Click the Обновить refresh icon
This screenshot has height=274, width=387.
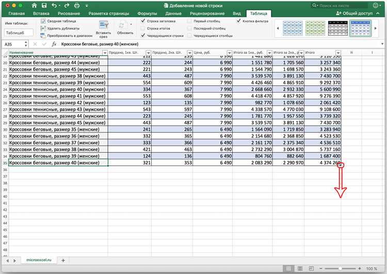(x=122, y=25)
